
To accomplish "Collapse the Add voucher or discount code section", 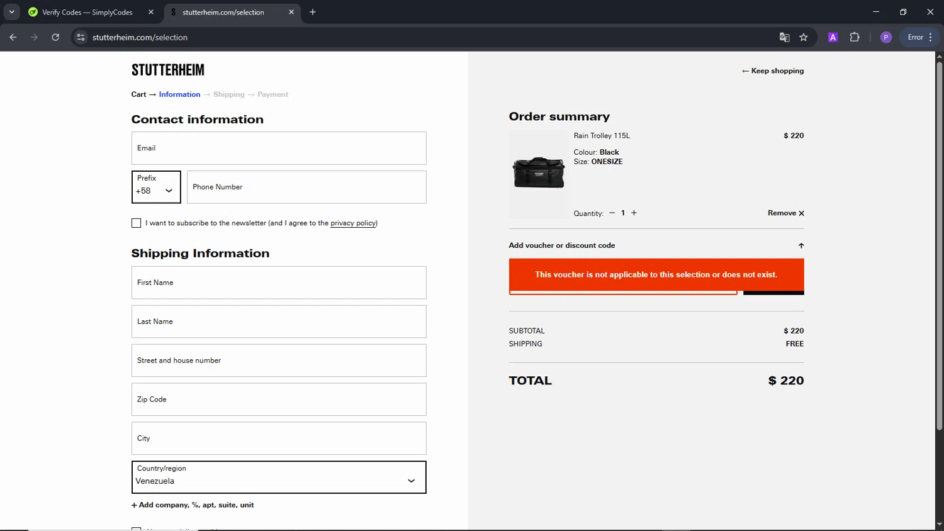I will coord(656,245).
